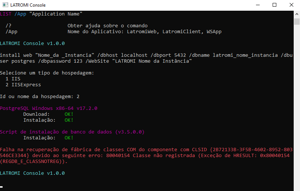Screen dimensions: 300x191
Task: Click the '/dbport 5432' parameter
Action: [x=168, y=55]
